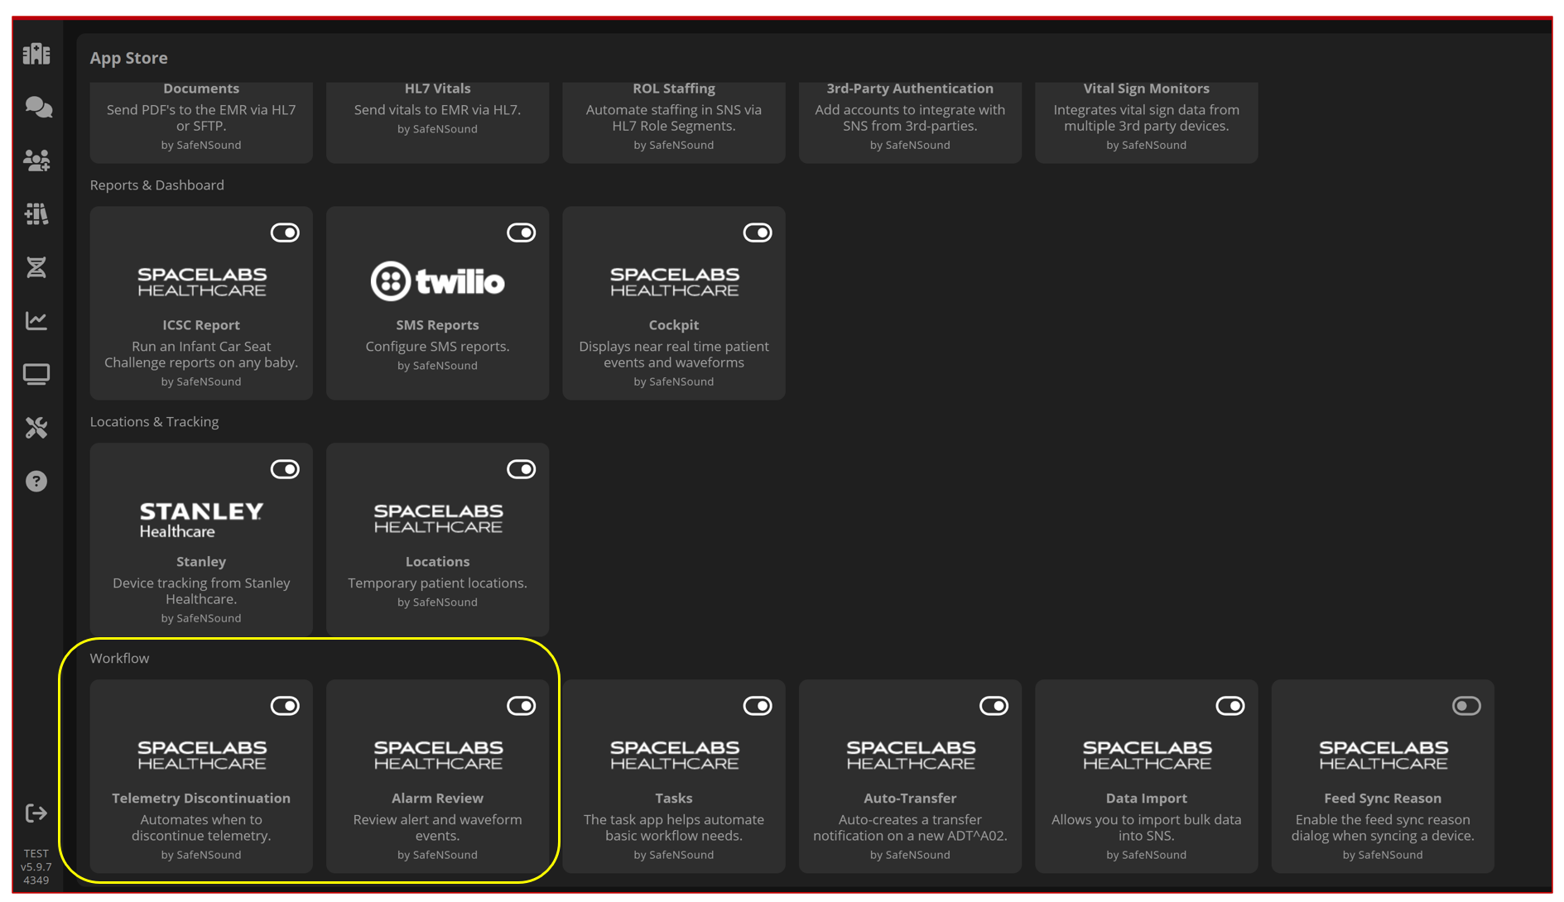Enable the Feed Sync Reason switch
The image size is (1564, 902).
tap(1466, 706)
